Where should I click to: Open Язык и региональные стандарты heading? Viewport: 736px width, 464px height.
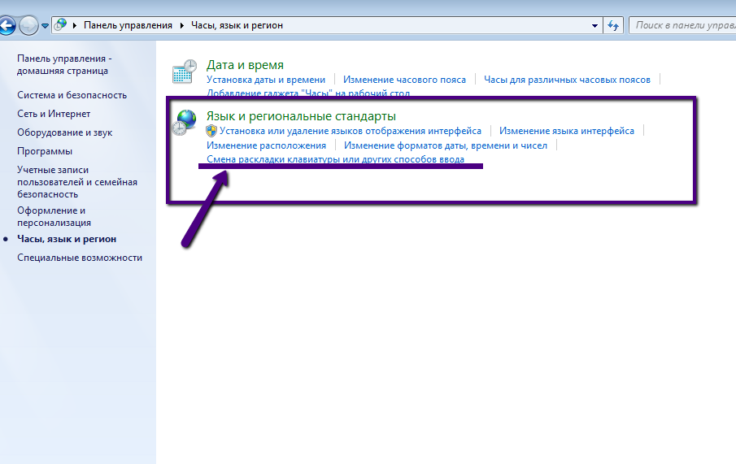coord(301,116)
